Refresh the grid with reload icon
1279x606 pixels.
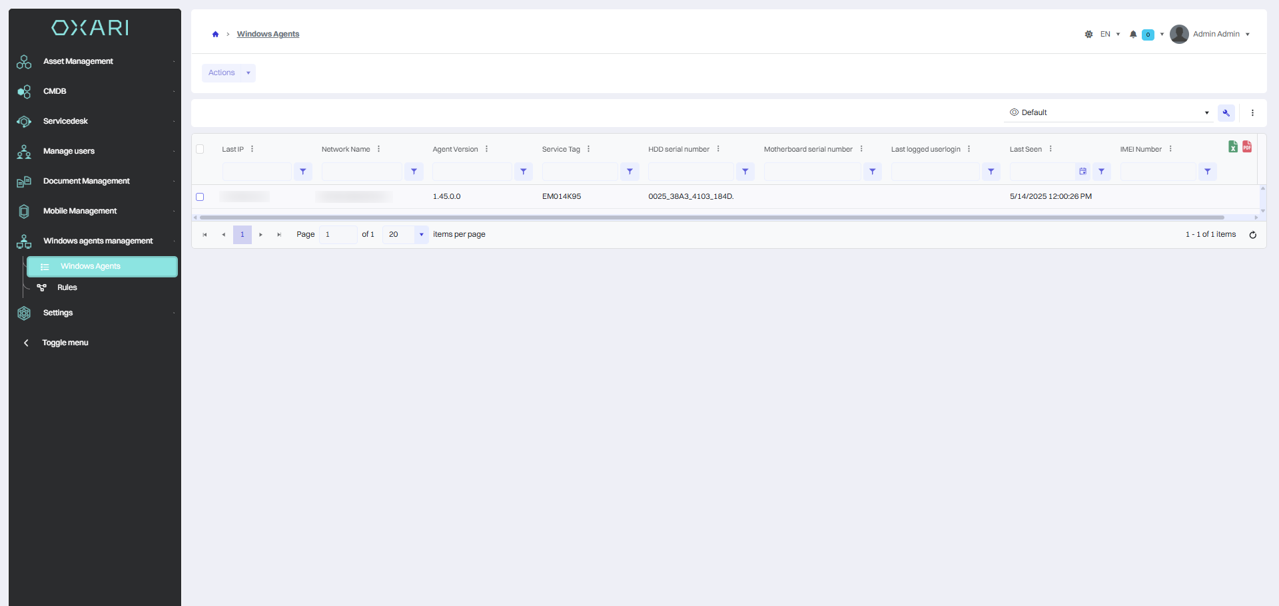coord(1253,235)
